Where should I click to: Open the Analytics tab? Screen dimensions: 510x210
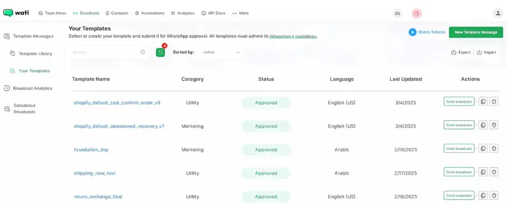[183, 13]
